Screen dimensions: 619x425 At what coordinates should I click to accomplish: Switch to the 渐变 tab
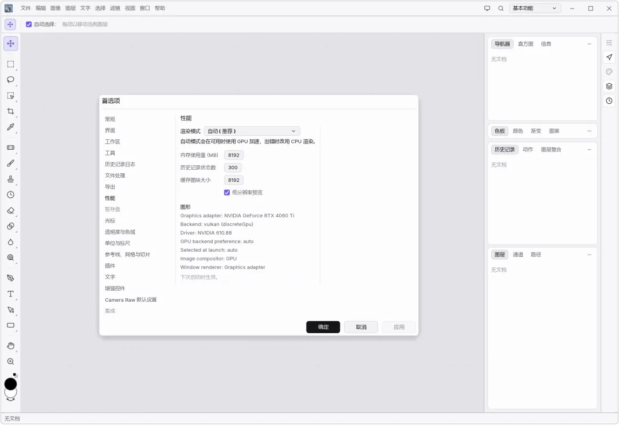click(536, 131)
